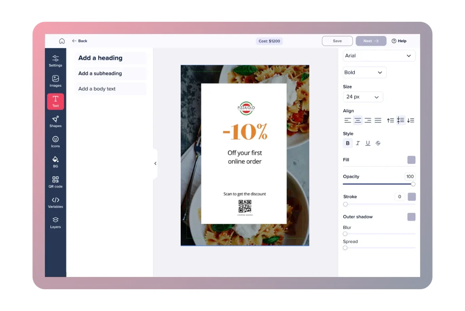Open the Settings panel in sidebar
Viewport: 465px width, 311px height.
pyautogui.click(x=55, y=61)
